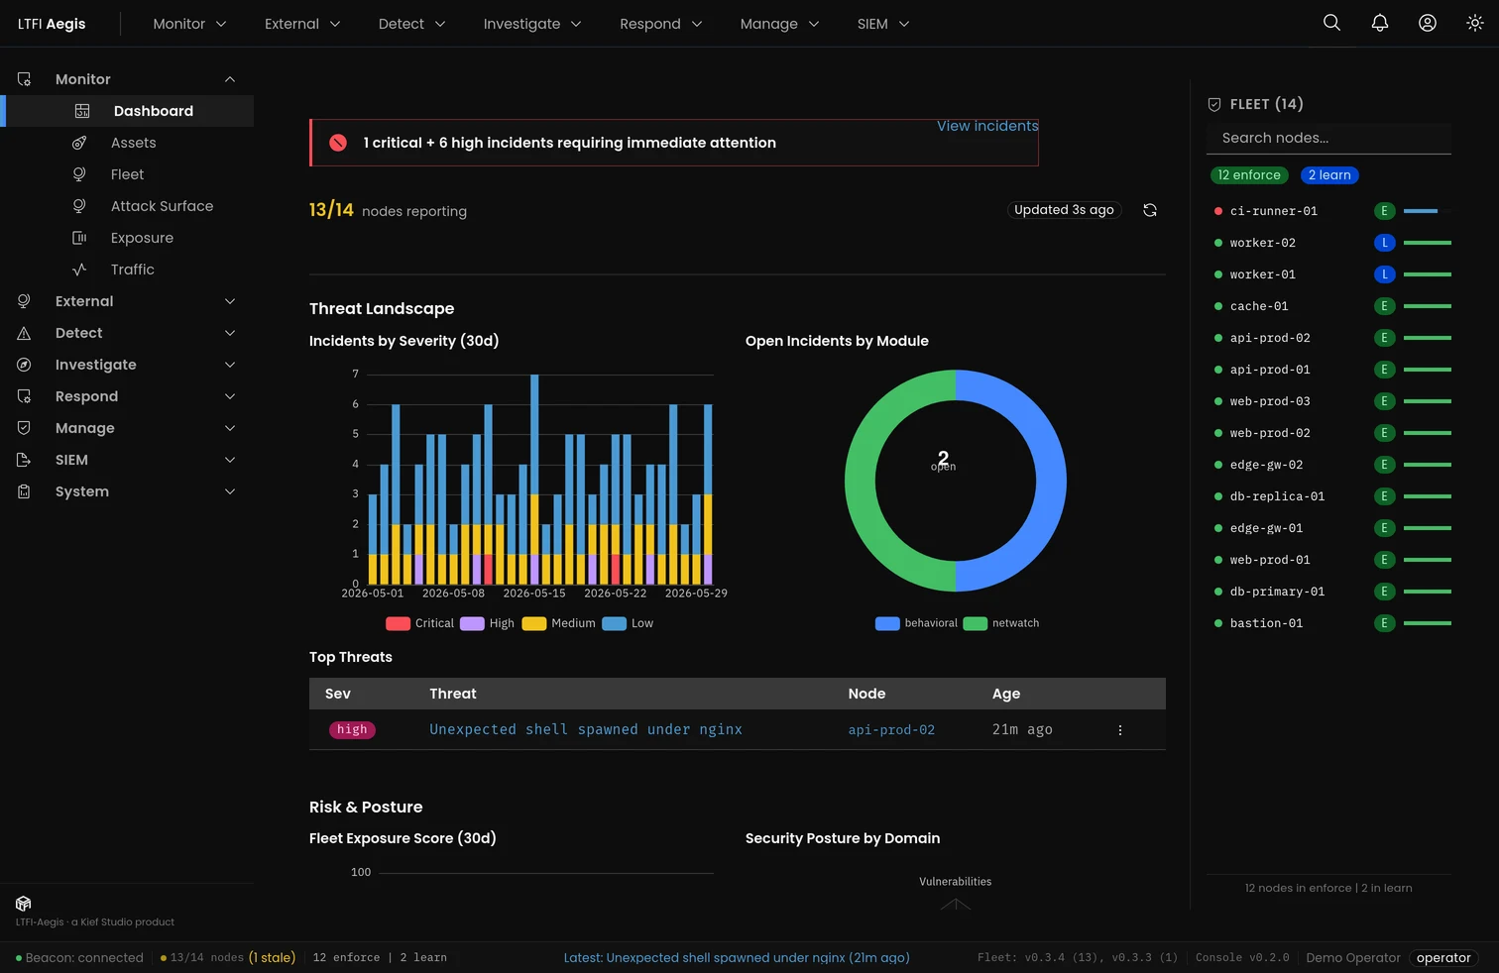Click the L mode badge for worker-02
This screenshot has height=973, width=1499.
(x=1385, y=243)
